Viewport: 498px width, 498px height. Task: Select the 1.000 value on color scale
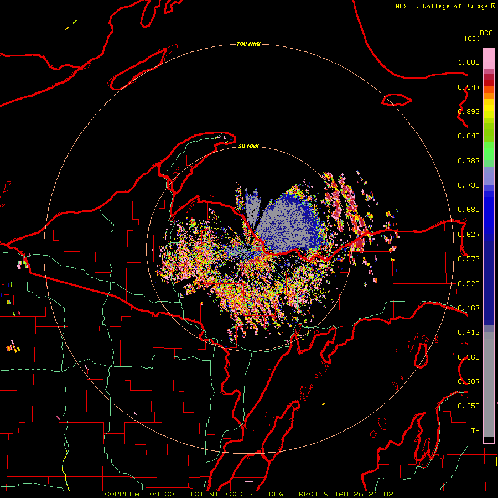469,62
